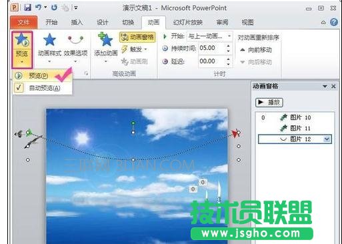
Task: Select the Animation Painter (动画刷) tool
Action: pyautogui.click(x=135, y=61)
